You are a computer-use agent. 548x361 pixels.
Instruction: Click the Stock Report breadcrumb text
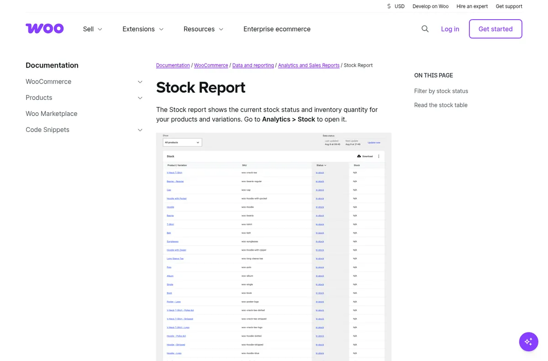(x=358, y=65)
